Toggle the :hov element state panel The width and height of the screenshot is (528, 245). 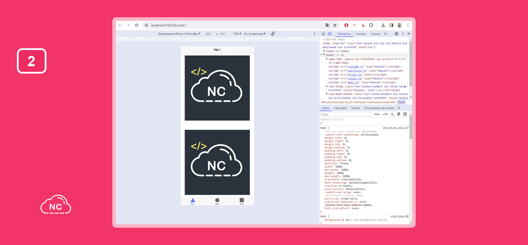[x=377, y=114]
